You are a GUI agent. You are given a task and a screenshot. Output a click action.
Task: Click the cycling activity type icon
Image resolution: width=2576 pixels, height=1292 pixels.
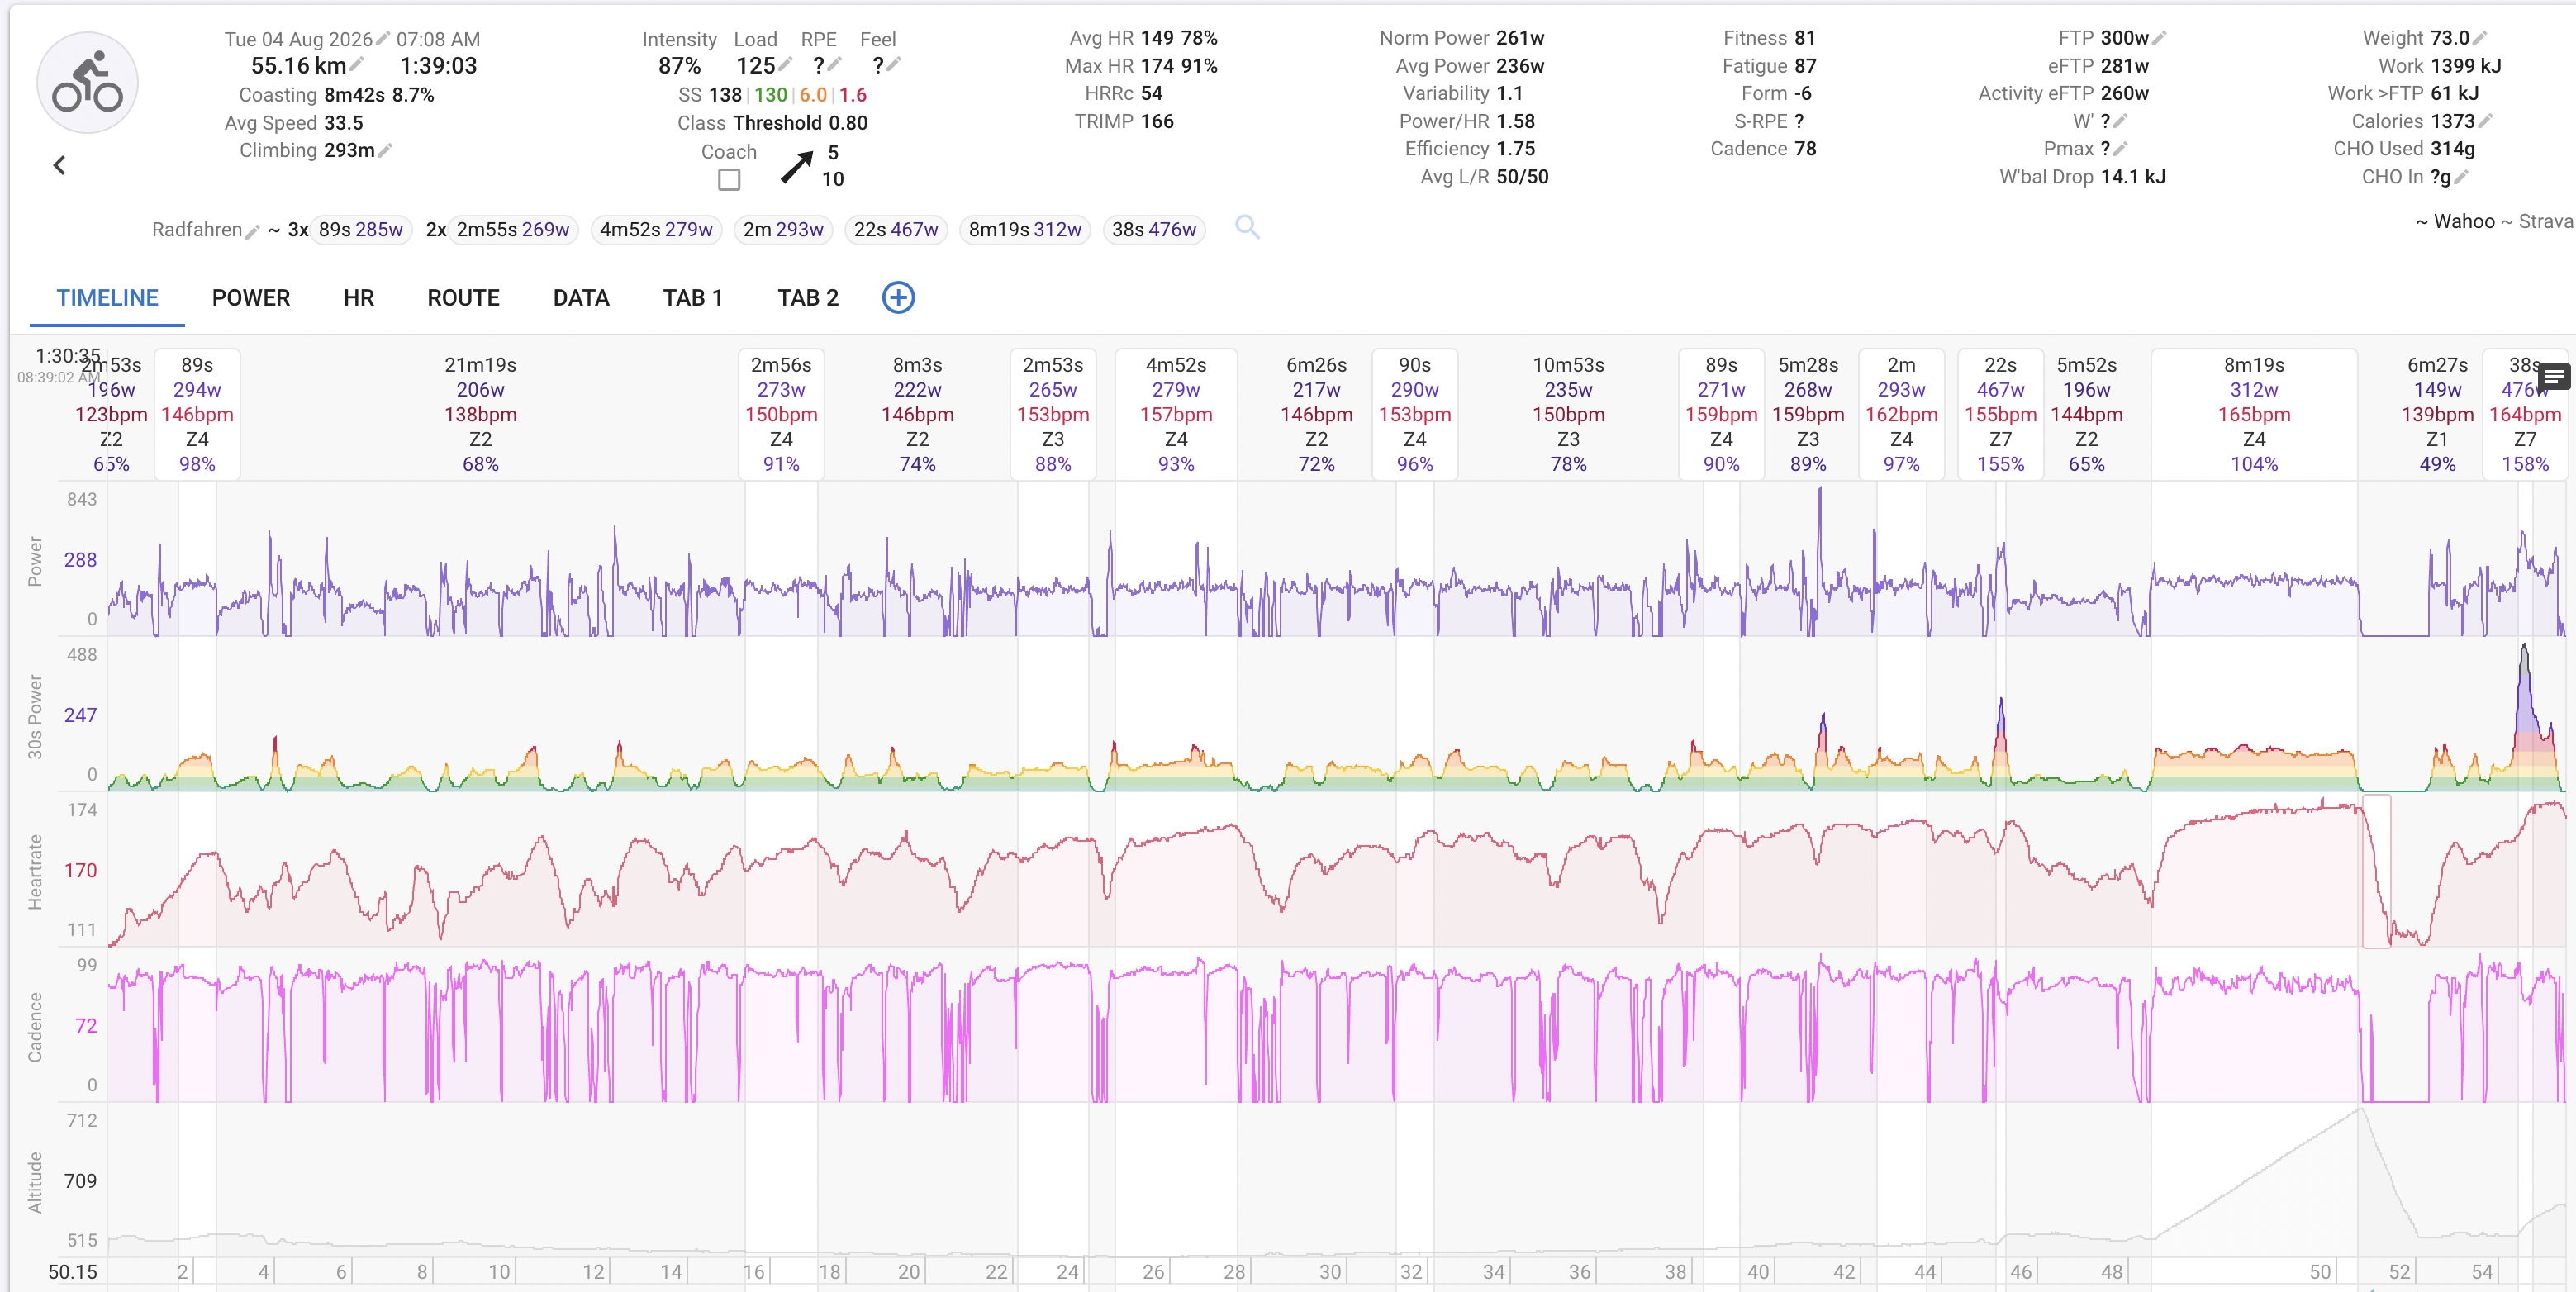(x=87, y=83)
